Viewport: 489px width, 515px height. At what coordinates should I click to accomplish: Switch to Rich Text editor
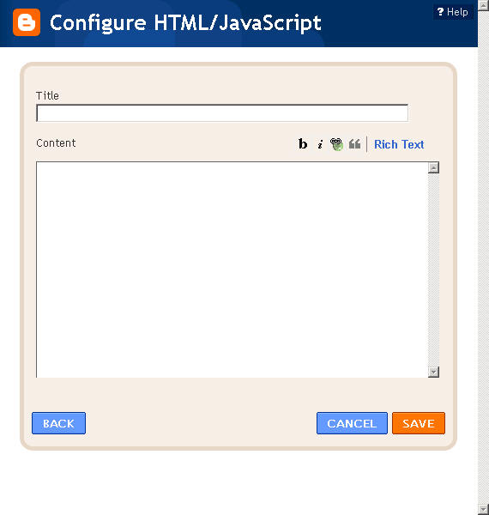(399, 144)
